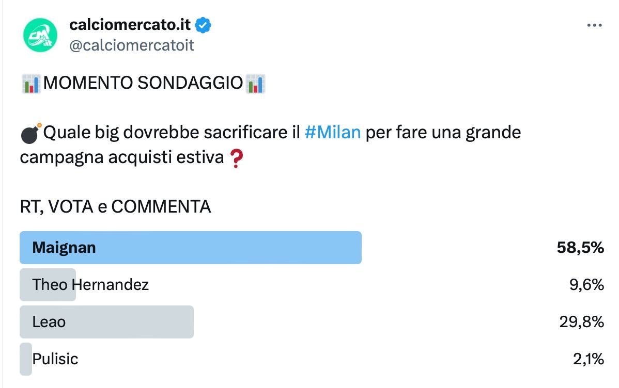Image resolution: width=619 pixels, height=388 pixels.
Task: Open the #Milan hashtag link
Action: (333, 133)
